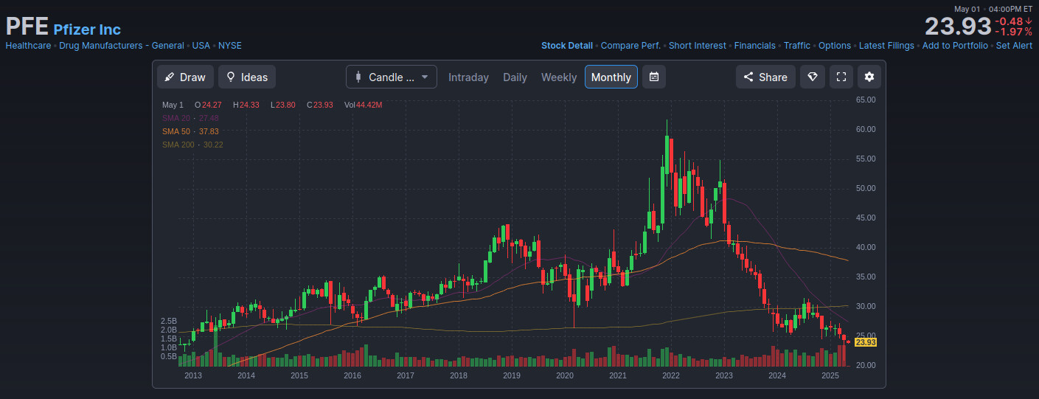Click the 2025 label on time axis
The width and height of the screenshot is (1039, 399).
point(830,375)
